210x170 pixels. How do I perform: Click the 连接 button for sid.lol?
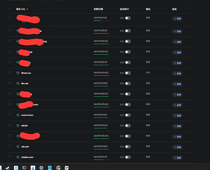tap(177, 126)
